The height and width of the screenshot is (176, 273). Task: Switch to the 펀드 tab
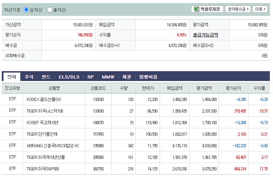coord(46,77)
